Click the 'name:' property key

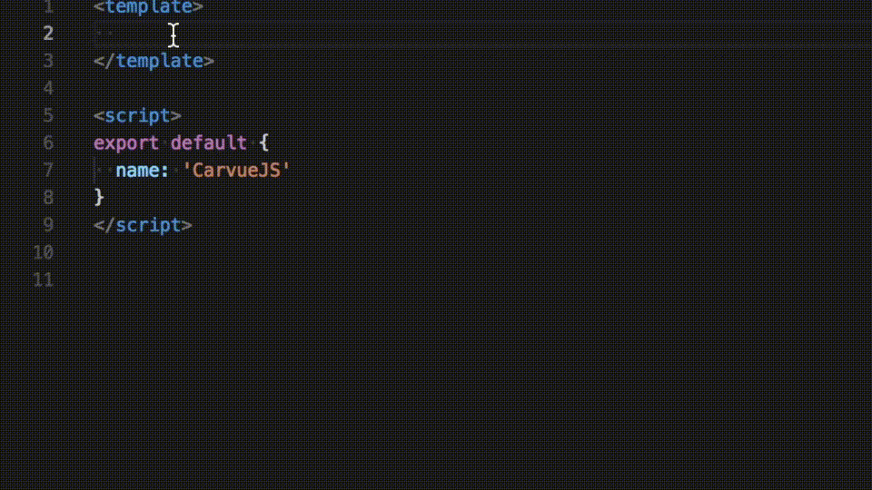tap(143, 170)
